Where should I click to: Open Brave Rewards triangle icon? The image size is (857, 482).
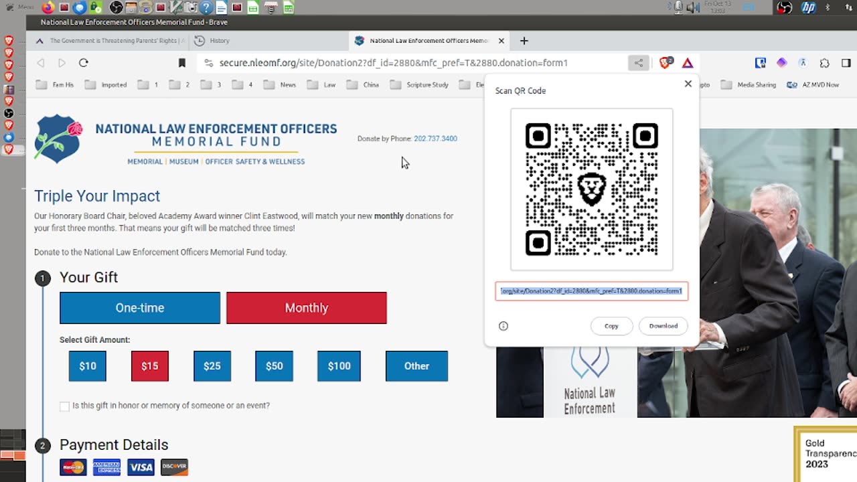688,63
